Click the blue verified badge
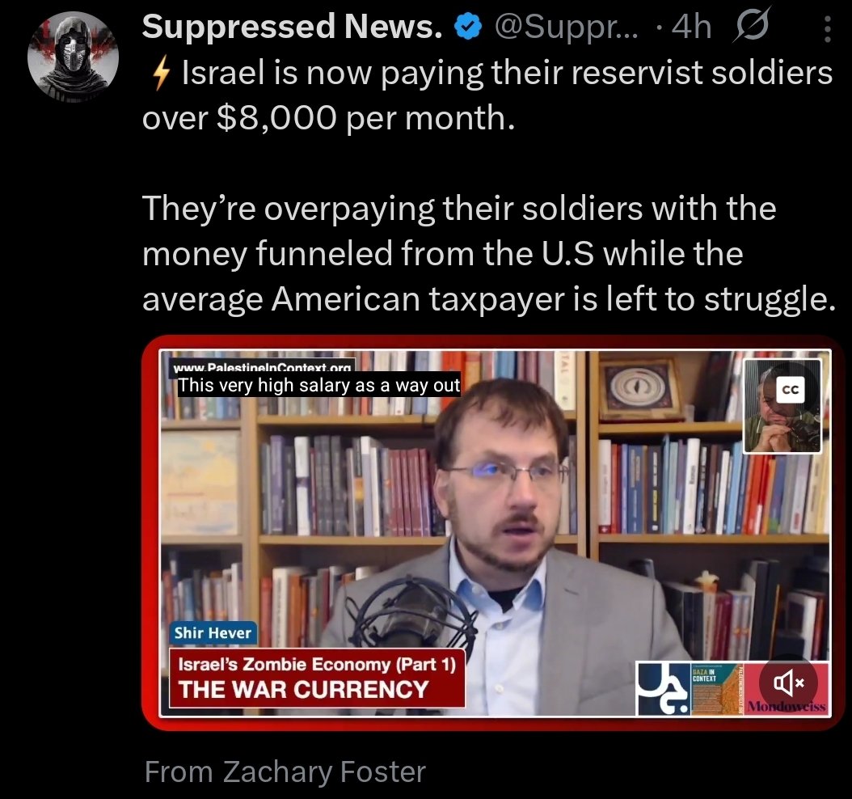The width and height of the screenshot is (852, 799). point(468,27)
